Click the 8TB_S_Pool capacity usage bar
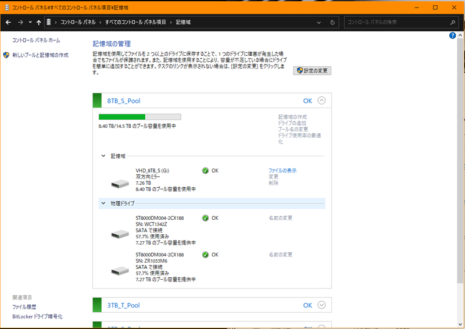The height and width of the screenshot is (329, 465). 139,117
